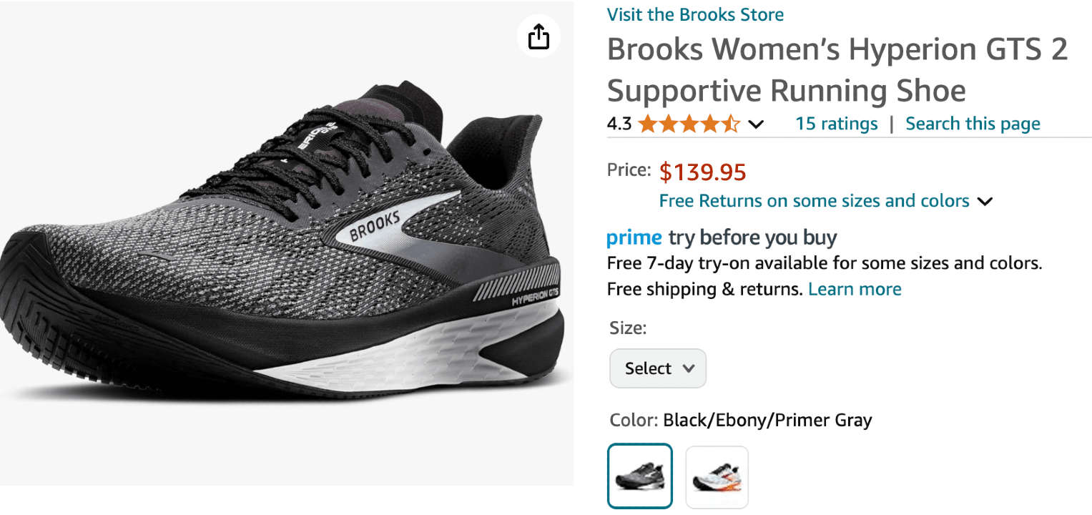The width and height of the screenshot is (1092, 515).
Task: Open the Size Select dropdown
Action: click(658, 368)
